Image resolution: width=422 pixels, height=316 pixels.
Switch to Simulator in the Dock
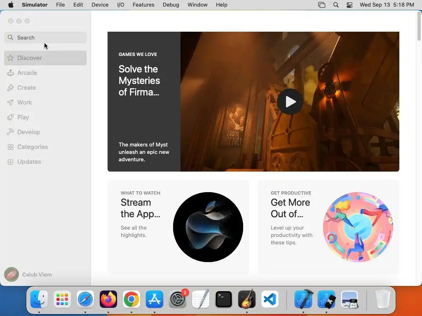[326, 299]
